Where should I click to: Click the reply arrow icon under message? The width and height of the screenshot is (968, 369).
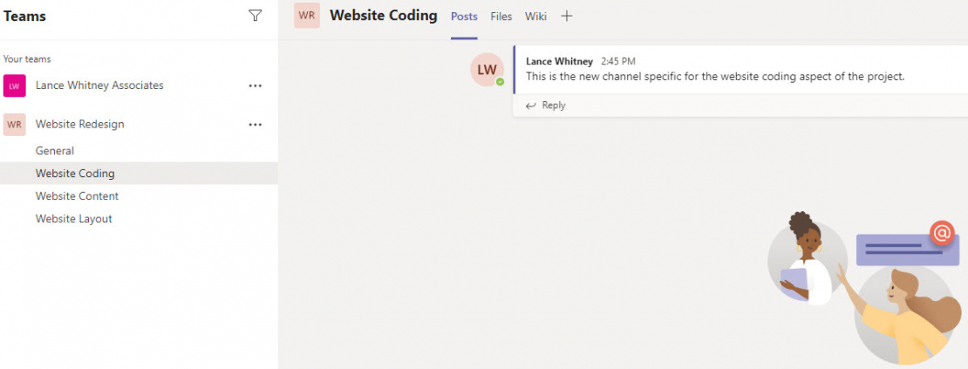click(x=530, y=106)
